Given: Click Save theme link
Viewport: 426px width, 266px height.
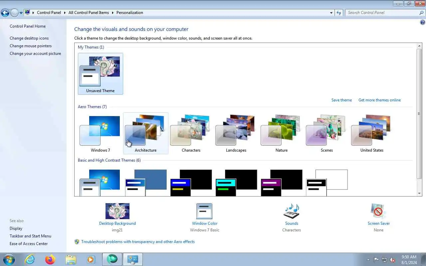Looking at the screenshot, I should (x=341, y=100).
